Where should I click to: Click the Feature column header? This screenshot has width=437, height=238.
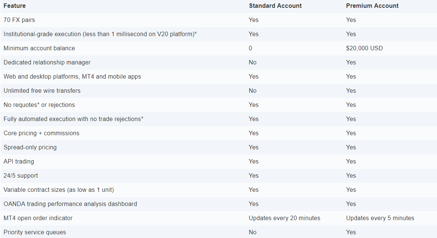coord(15,6)
